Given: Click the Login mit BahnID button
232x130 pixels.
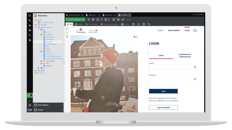Looking at the screenshot, I should point(163,108).
